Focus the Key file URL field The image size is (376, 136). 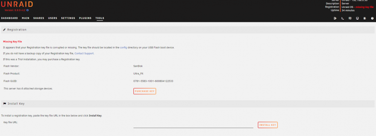point(193,125)
